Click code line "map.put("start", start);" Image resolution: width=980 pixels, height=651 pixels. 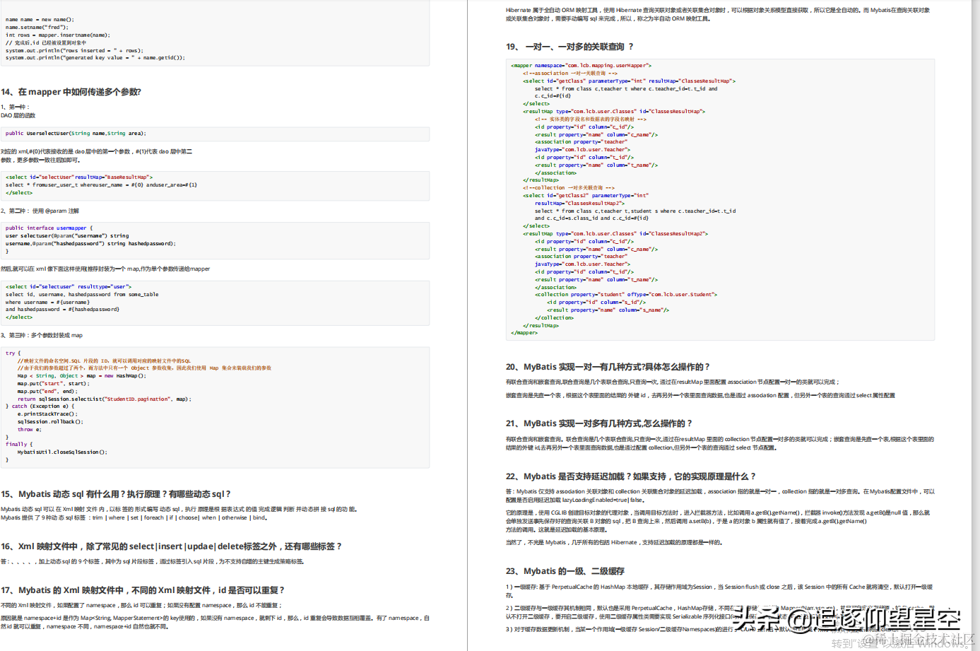(x=52, y=383)
